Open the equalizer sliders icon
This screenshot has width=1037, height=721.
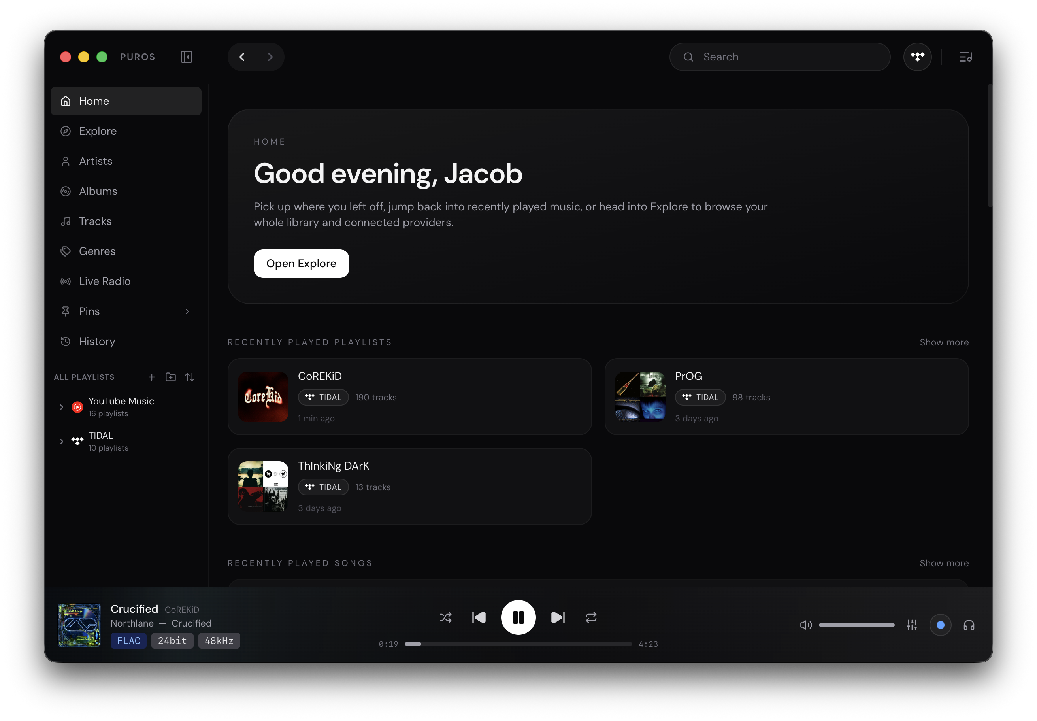912,625
